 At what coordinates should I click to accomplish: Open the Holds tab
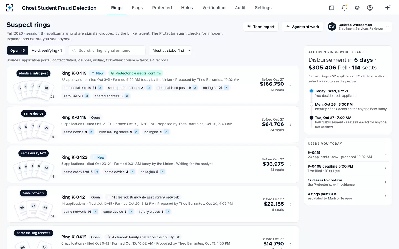pyautogui.click(x=187, y=8)
